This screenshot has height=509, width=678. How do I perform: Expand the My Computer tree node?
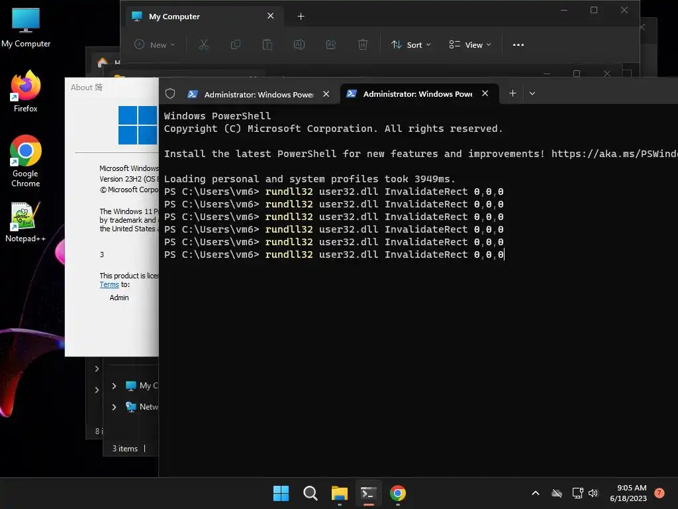[114, 386]
